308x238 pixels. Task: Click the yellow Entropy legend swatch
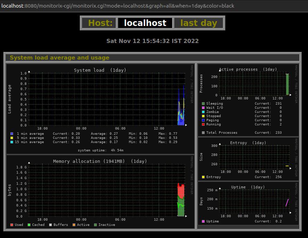pyautogui.click(x=203, y=177)
